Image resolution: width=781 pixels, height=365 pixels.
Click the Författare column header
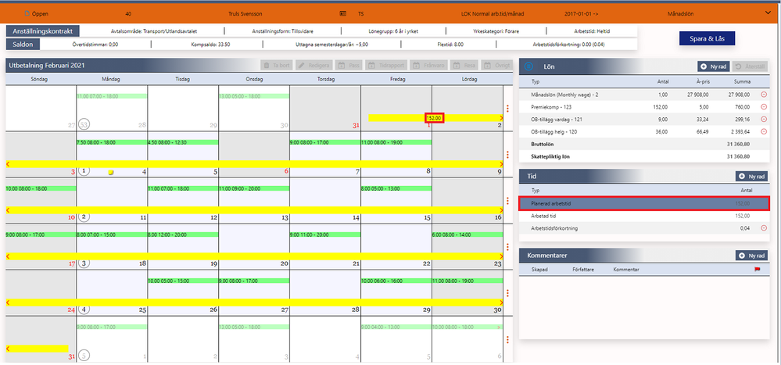point(583,270)
